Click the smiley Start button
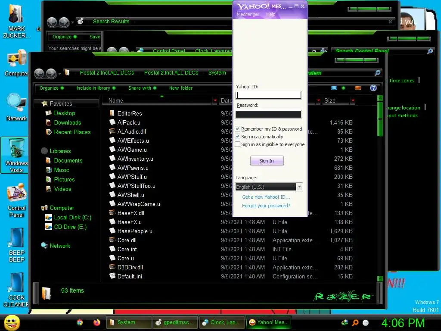The image size is (441, 331). click(x=12, y=323)
